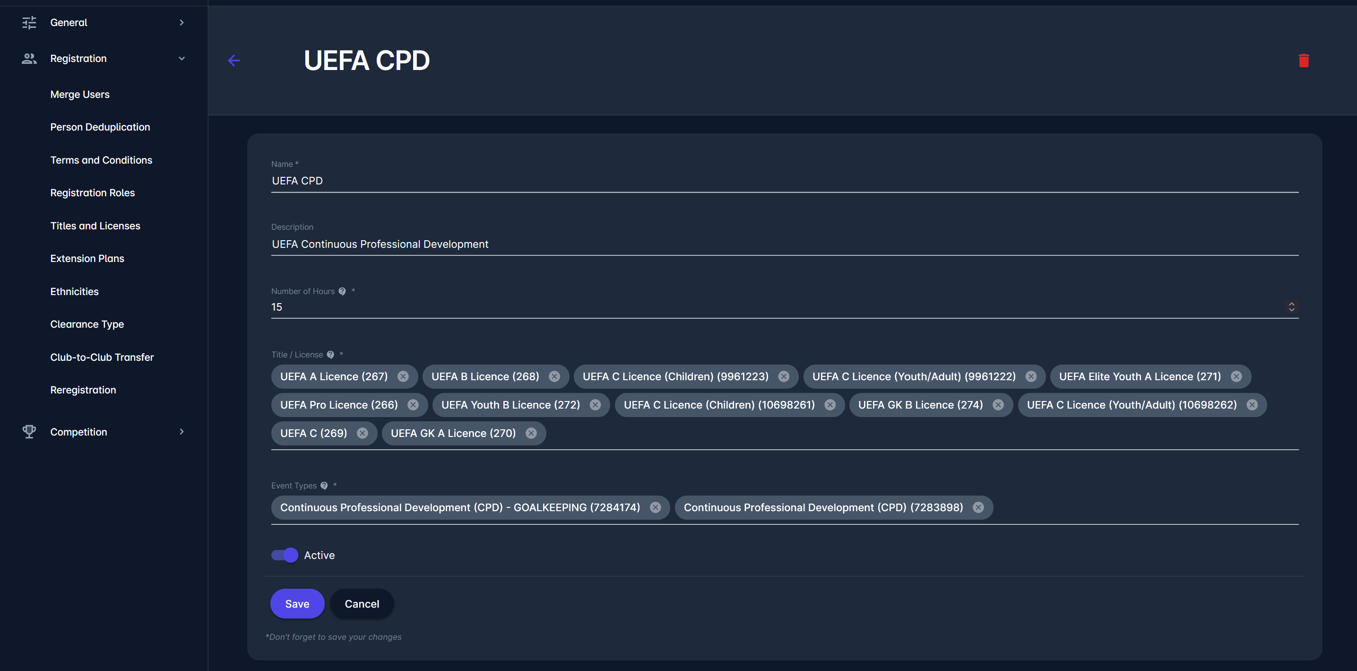
Task: Click into the Name input field
Action: pyautogui.click(x=527, y=181)
